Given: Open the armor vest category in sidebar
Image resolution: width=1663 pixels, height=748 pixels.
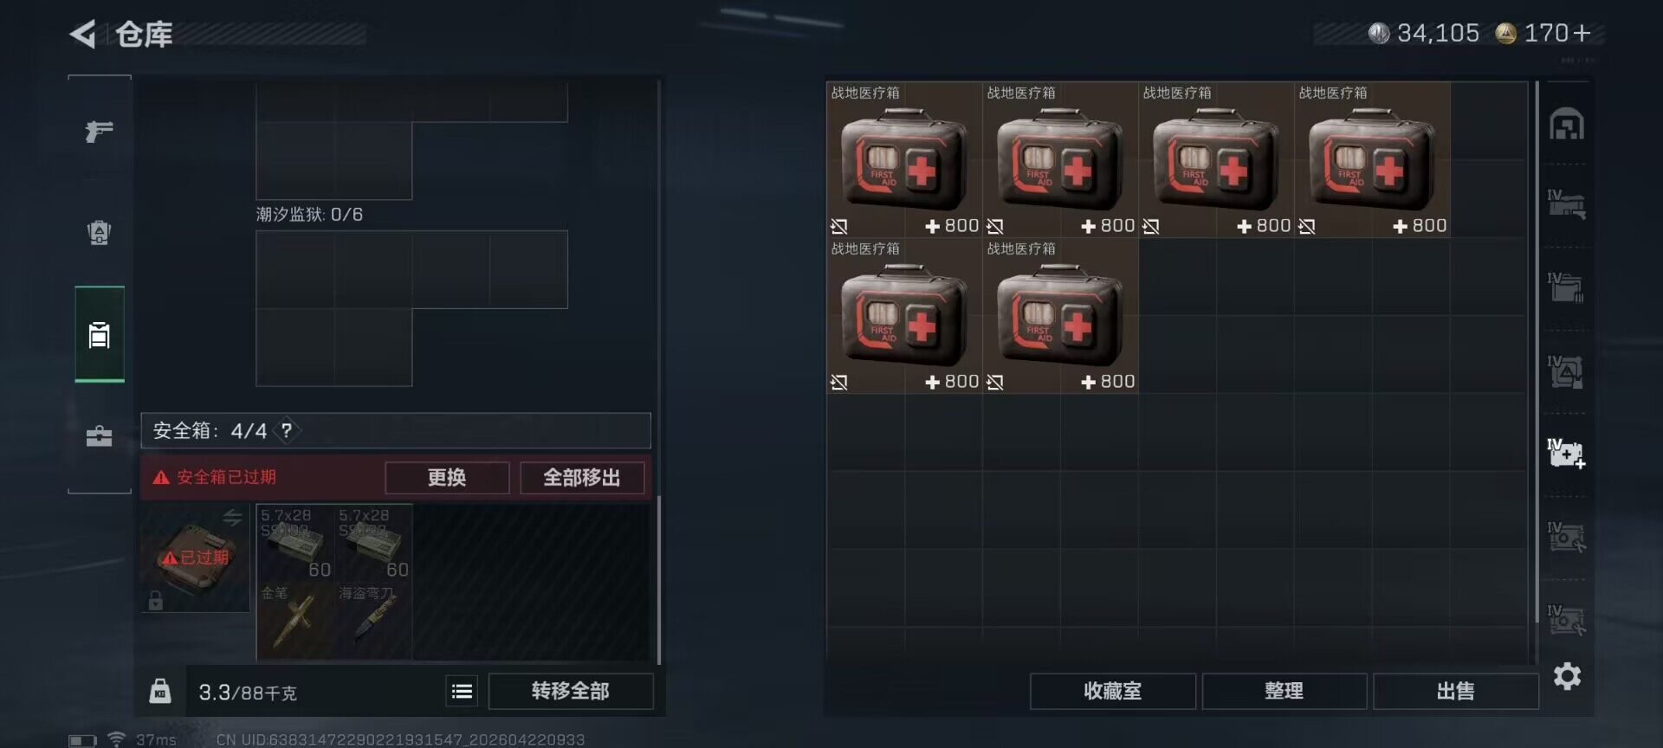Looking at the screenshot, I should point(99,233).
